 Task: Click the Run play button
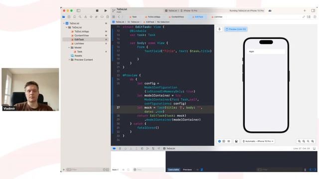coord(106,10)
